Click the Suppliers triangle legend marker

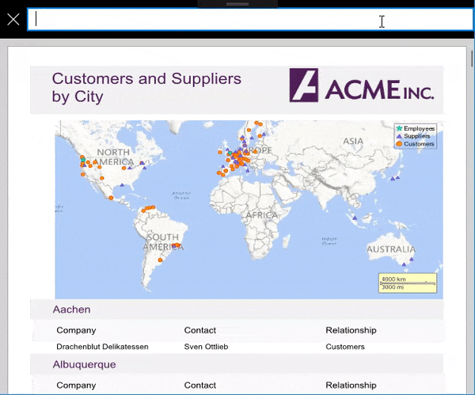pyautogui.click(x=399, y=136)
